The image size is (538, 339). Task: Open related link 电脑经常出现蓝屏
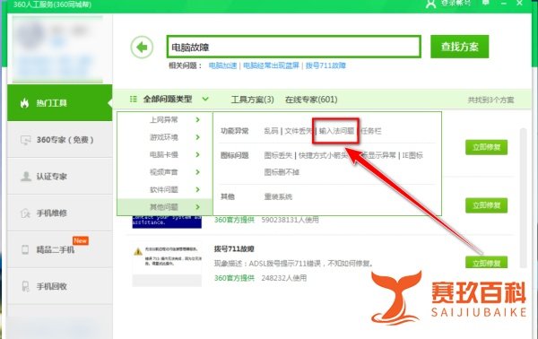pyautogui.click(x=271, y=65)
